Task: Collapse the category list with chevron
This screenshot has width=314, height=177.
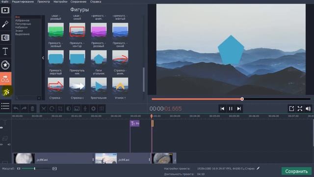Action: point(43,58)
